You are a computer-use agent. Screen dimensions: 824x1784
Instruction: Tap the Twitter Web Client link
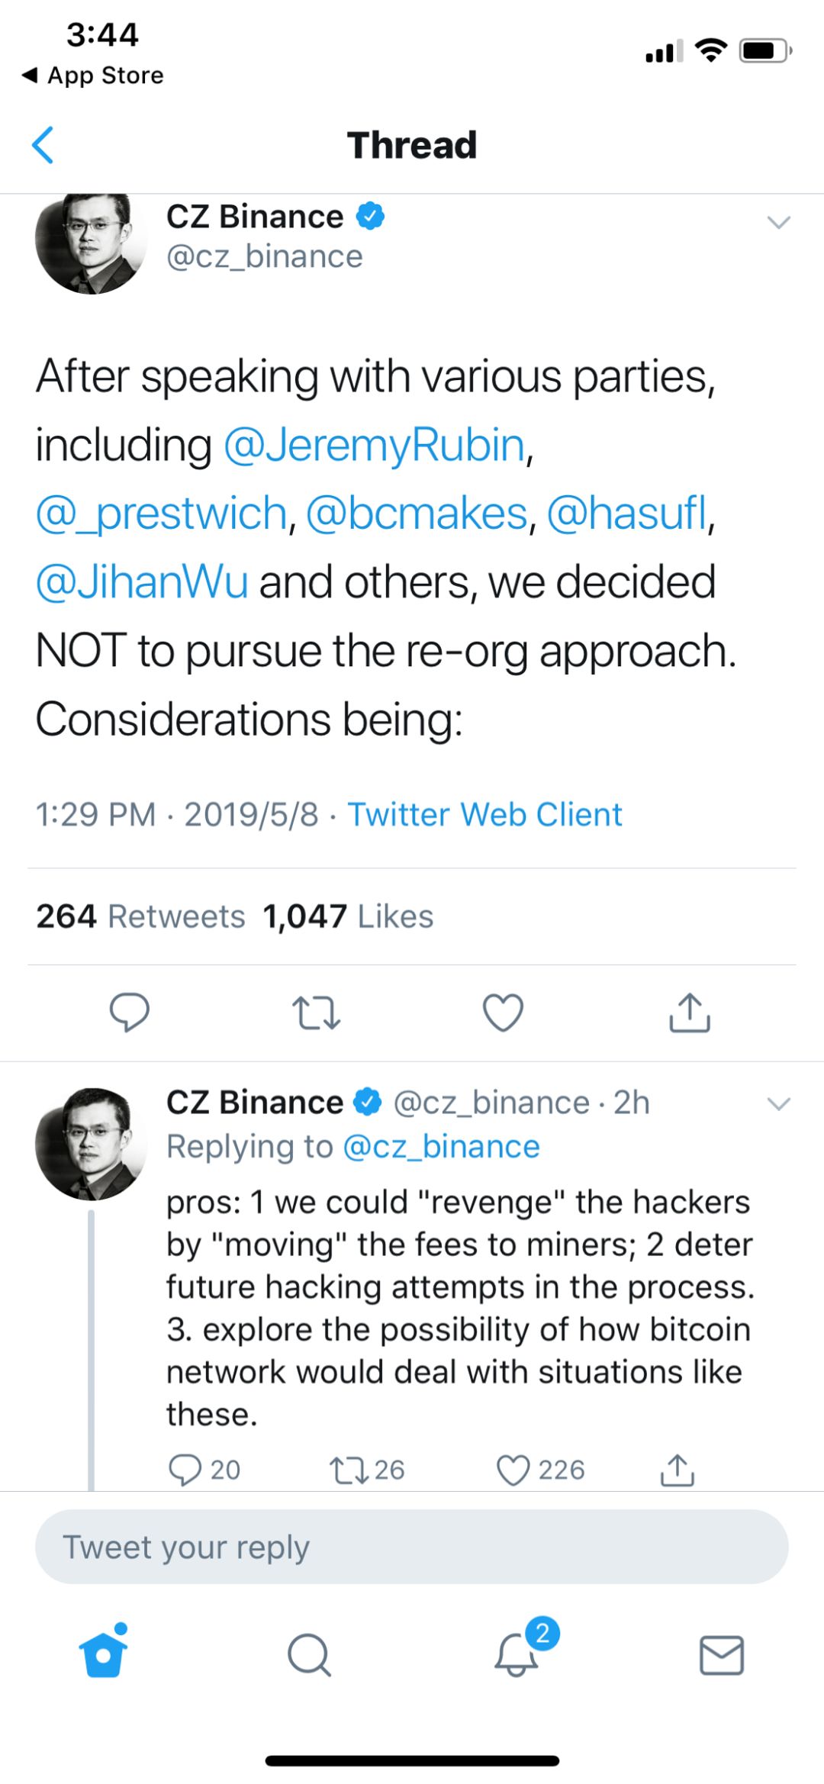(x=484, y=814)
